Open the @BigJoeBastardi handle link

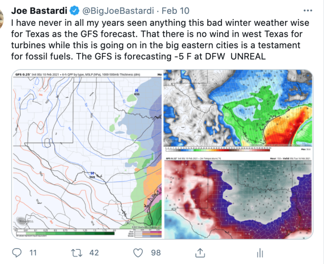tap(118, 11)
